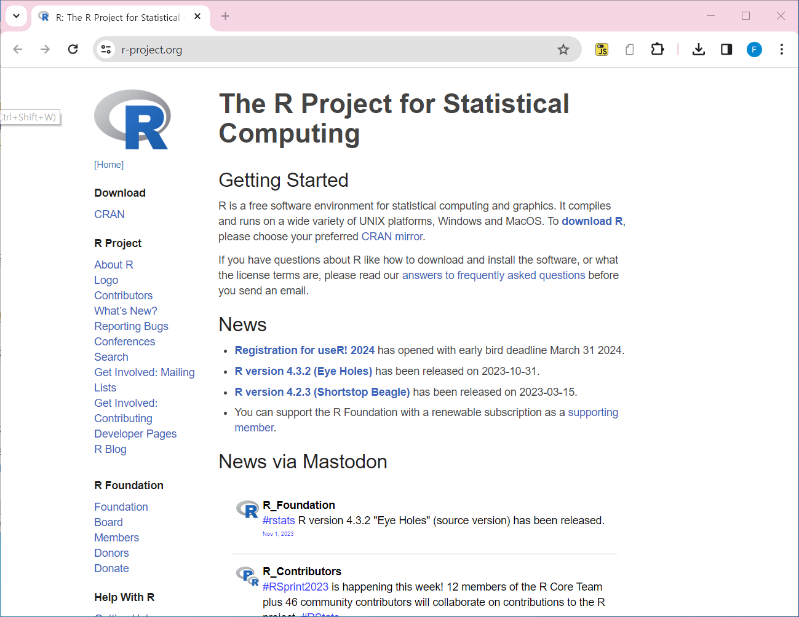Image resolution: width=799 pixels, height=617 pixels.
Task: Open the Search sidebar link
Action: (x=111, y=357)
